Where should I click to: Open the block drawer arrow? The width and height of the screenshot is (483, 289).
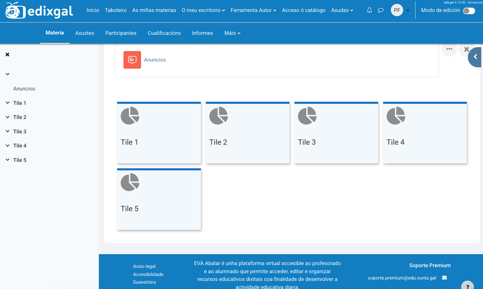[x=475, y=57]
